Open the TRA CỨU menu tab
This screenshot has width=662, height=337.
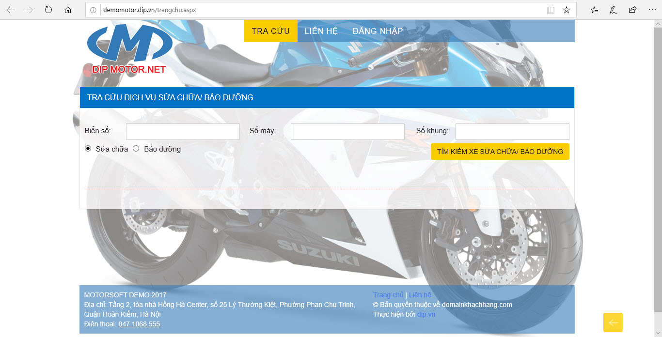[x=271, y=31]
